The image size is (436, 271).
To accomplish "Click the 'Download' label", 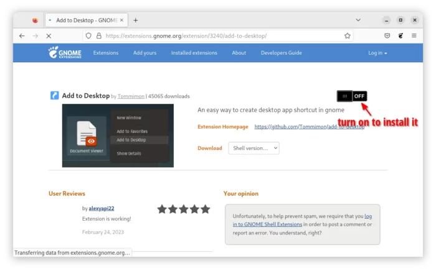I will (x=210, y=148).
